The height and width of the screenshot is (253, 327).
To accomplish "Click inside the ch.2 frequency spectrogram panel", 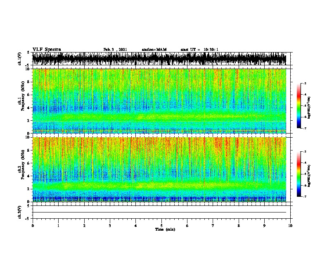I will [x=159, y=169].
